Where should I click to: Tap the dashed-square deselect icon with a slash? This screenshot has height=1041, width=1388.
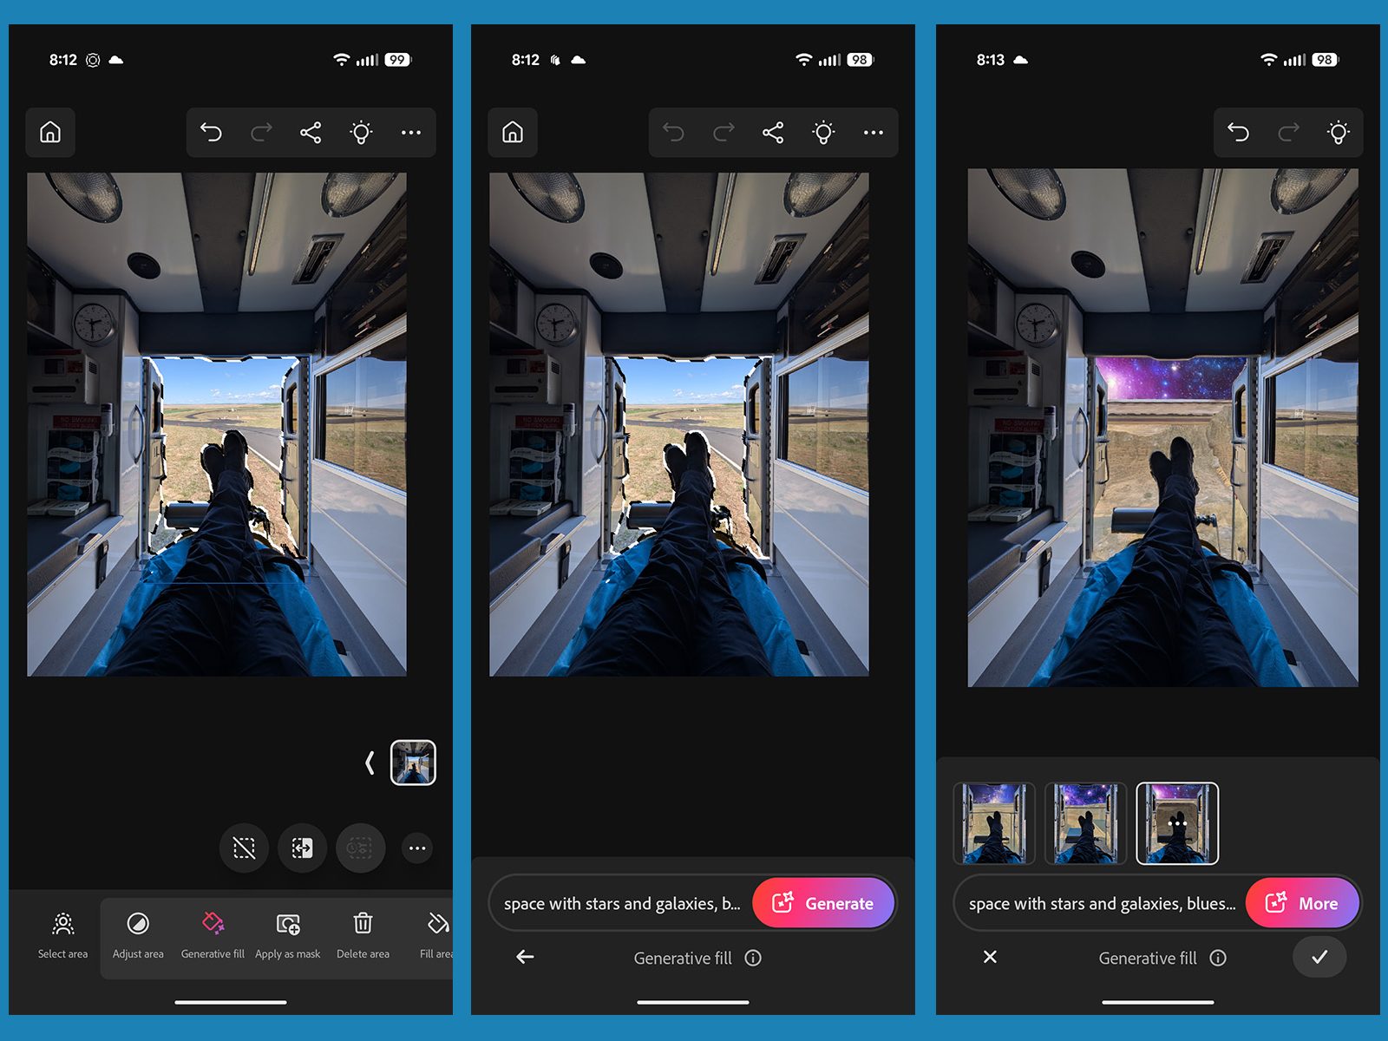coord(244,848)
